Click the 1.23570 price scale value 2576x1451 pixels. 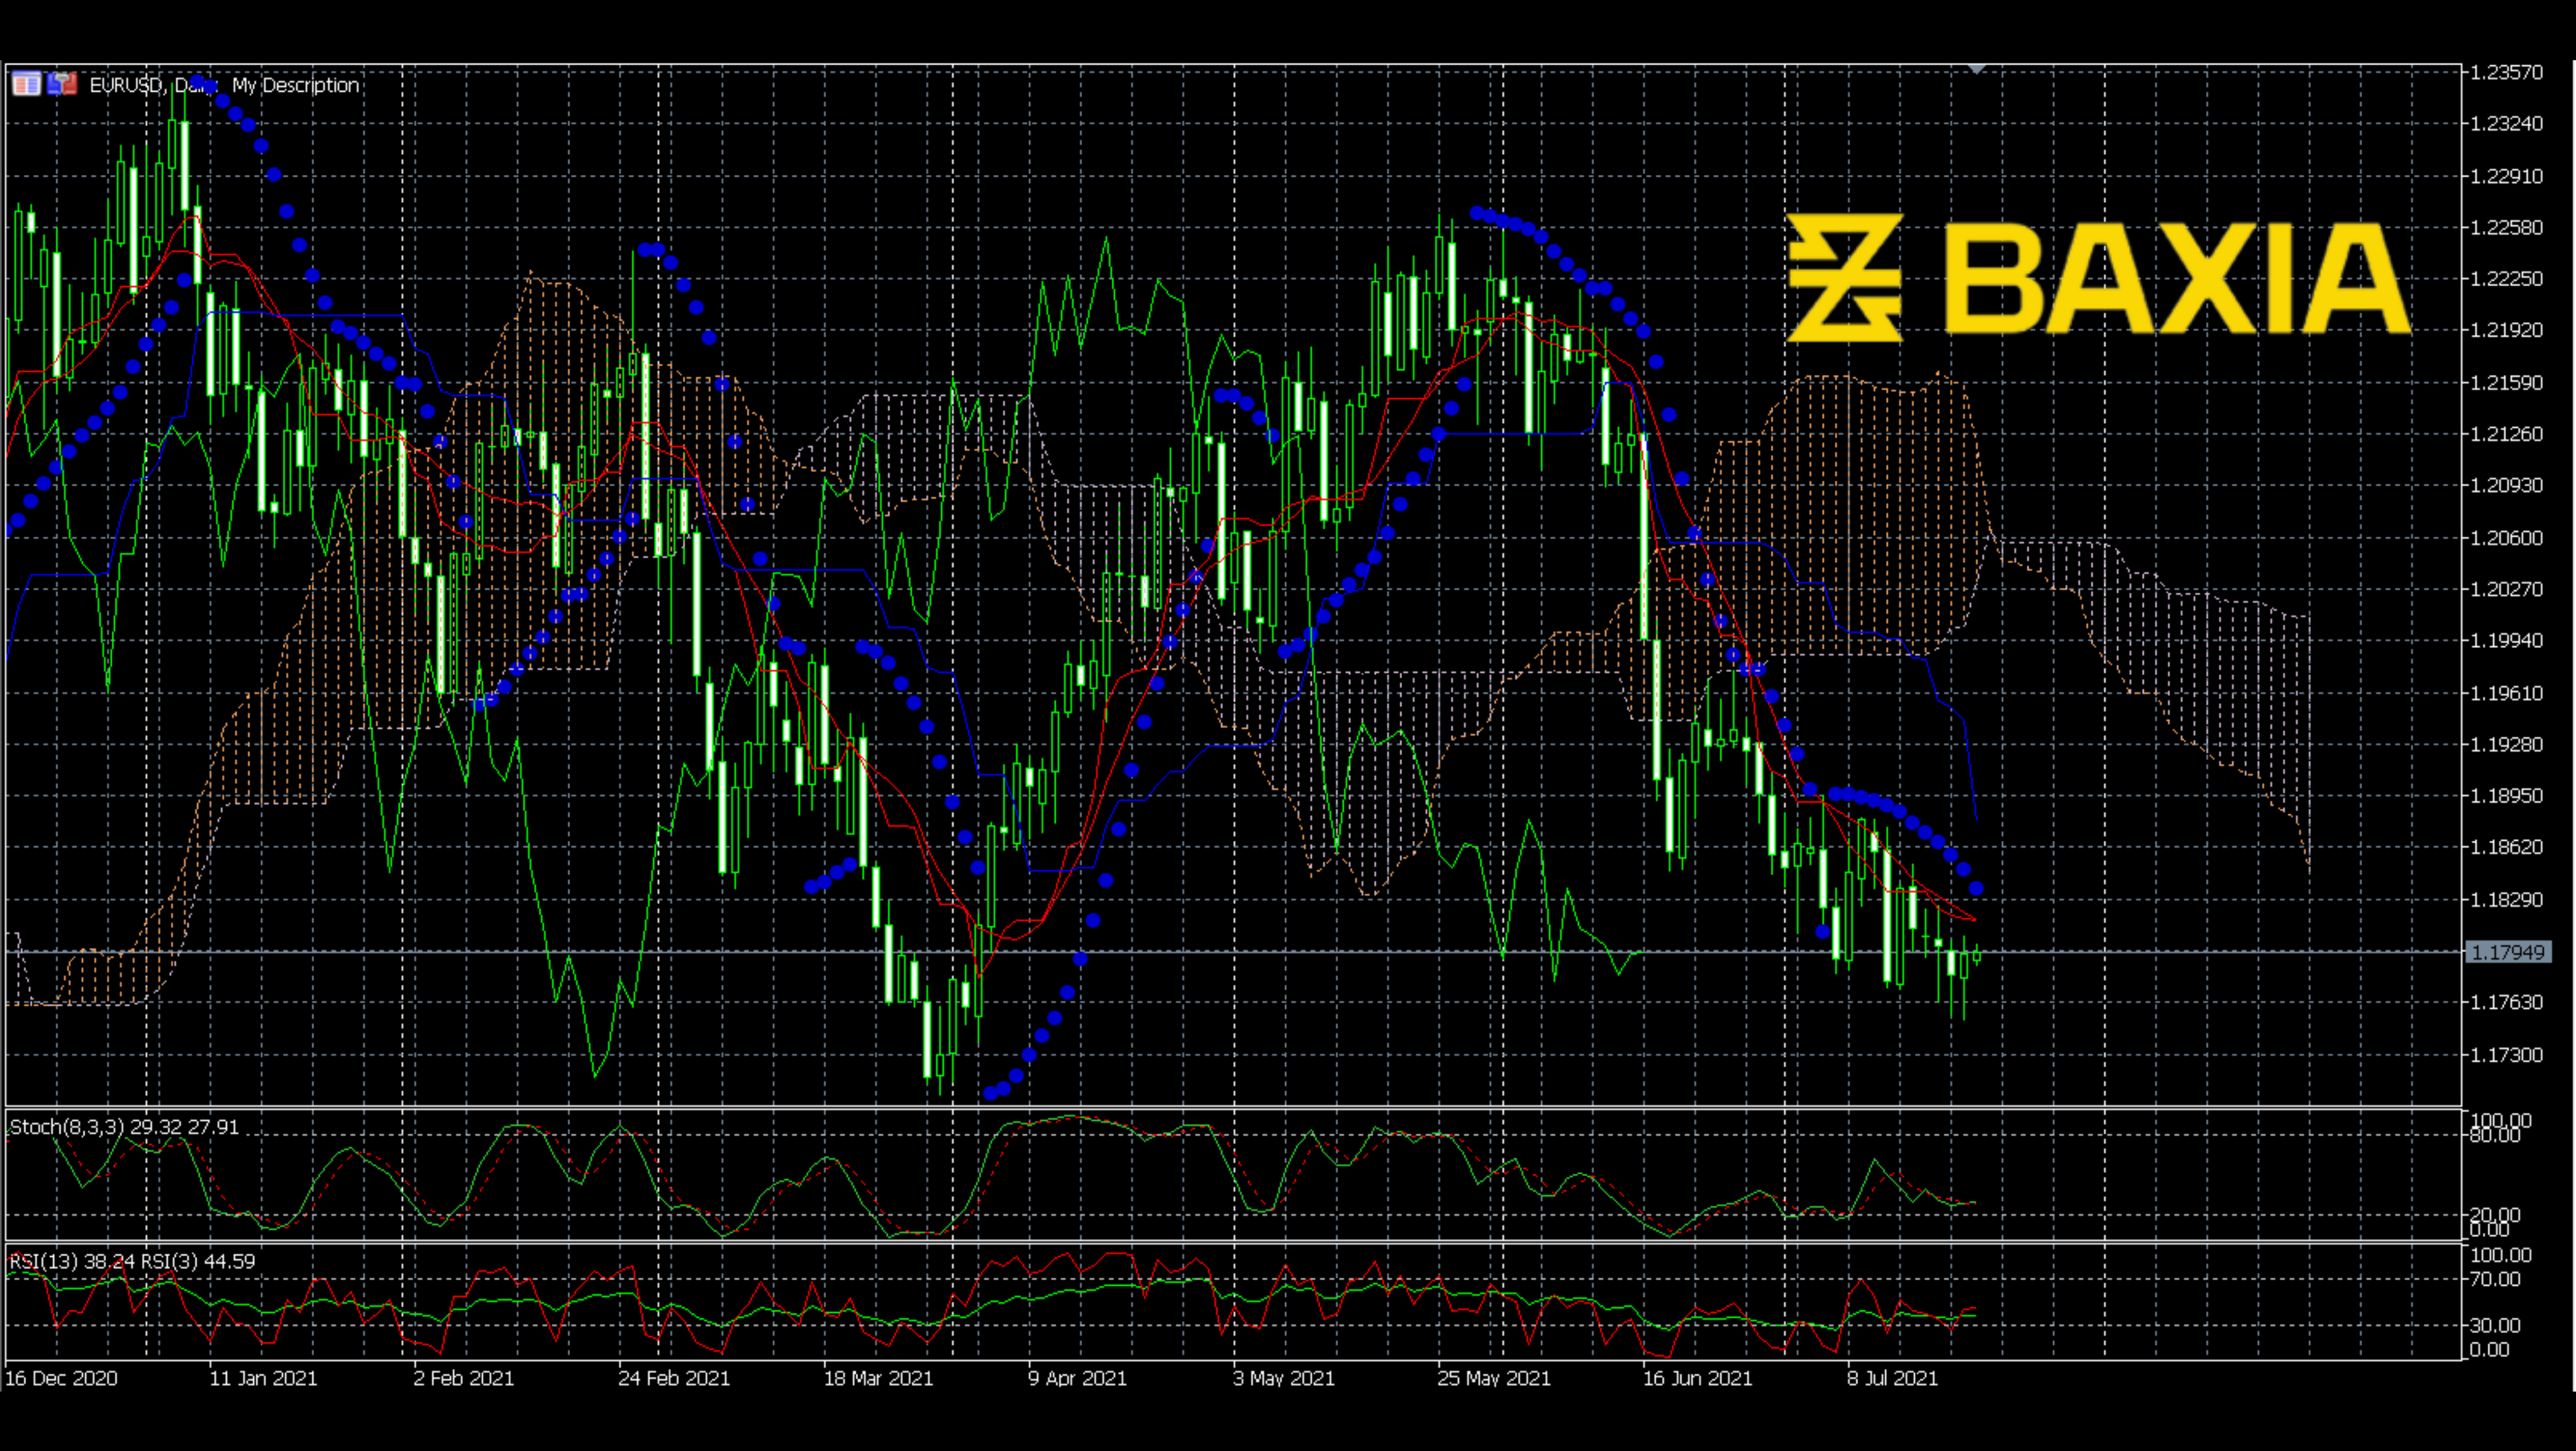(2506, 72)
